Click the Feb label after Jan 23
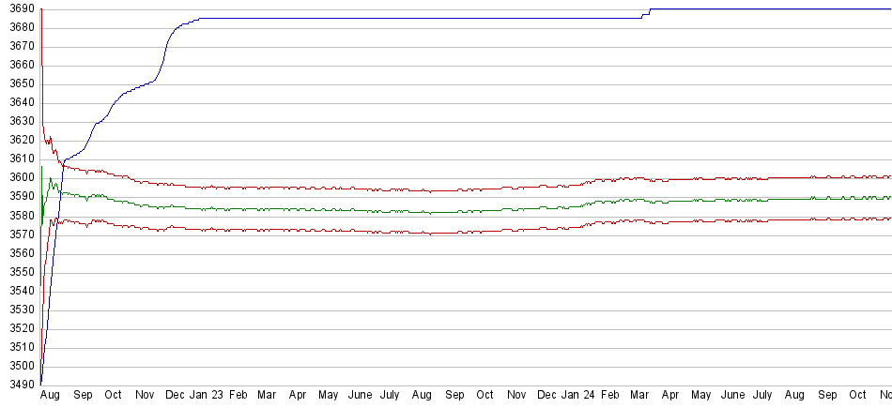 tap(238, 397)
